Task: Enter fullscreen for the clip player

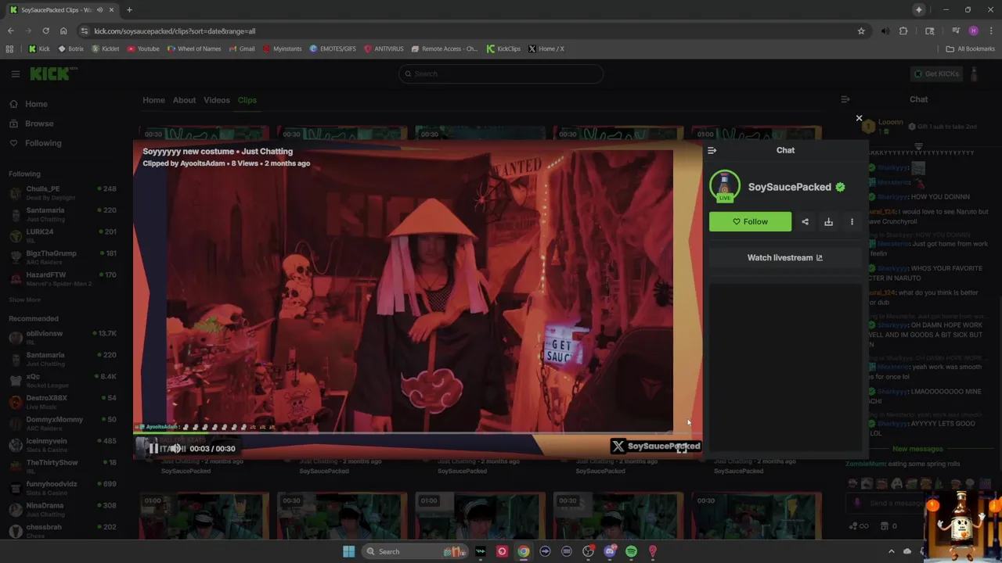Action: (682, 447)
